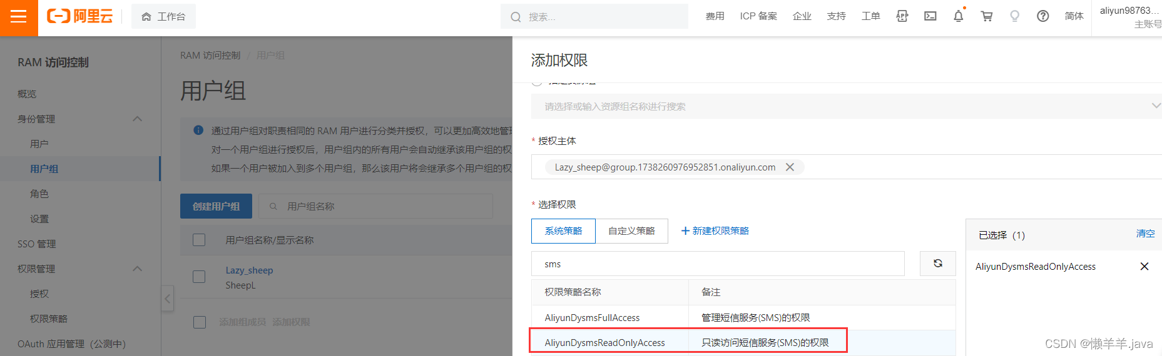
Task: Open the 工单 menu
Action: (871, 16)
